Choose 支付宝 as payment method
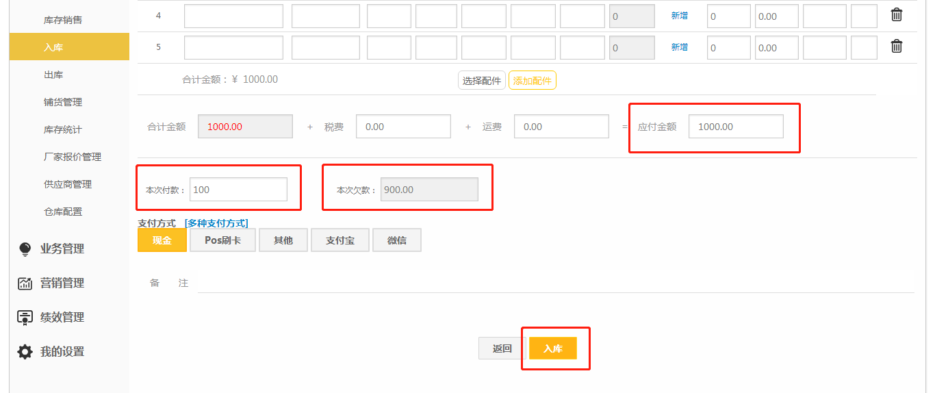The width and height of the screenshot is (935, 393). [x=340, y=240]
